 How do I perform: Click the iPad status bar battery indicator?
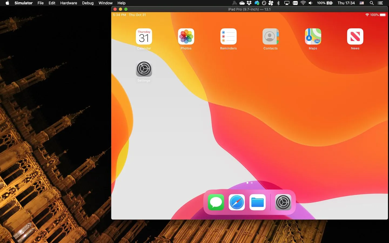[x=383, y=15]
